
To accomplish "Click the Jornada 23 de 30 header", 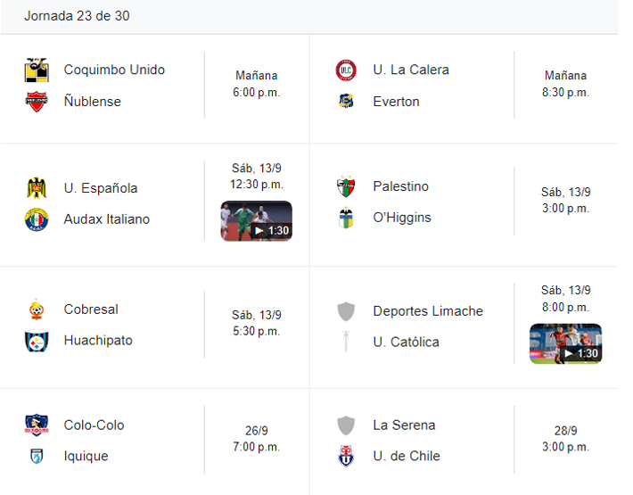I will coord(77,16).
